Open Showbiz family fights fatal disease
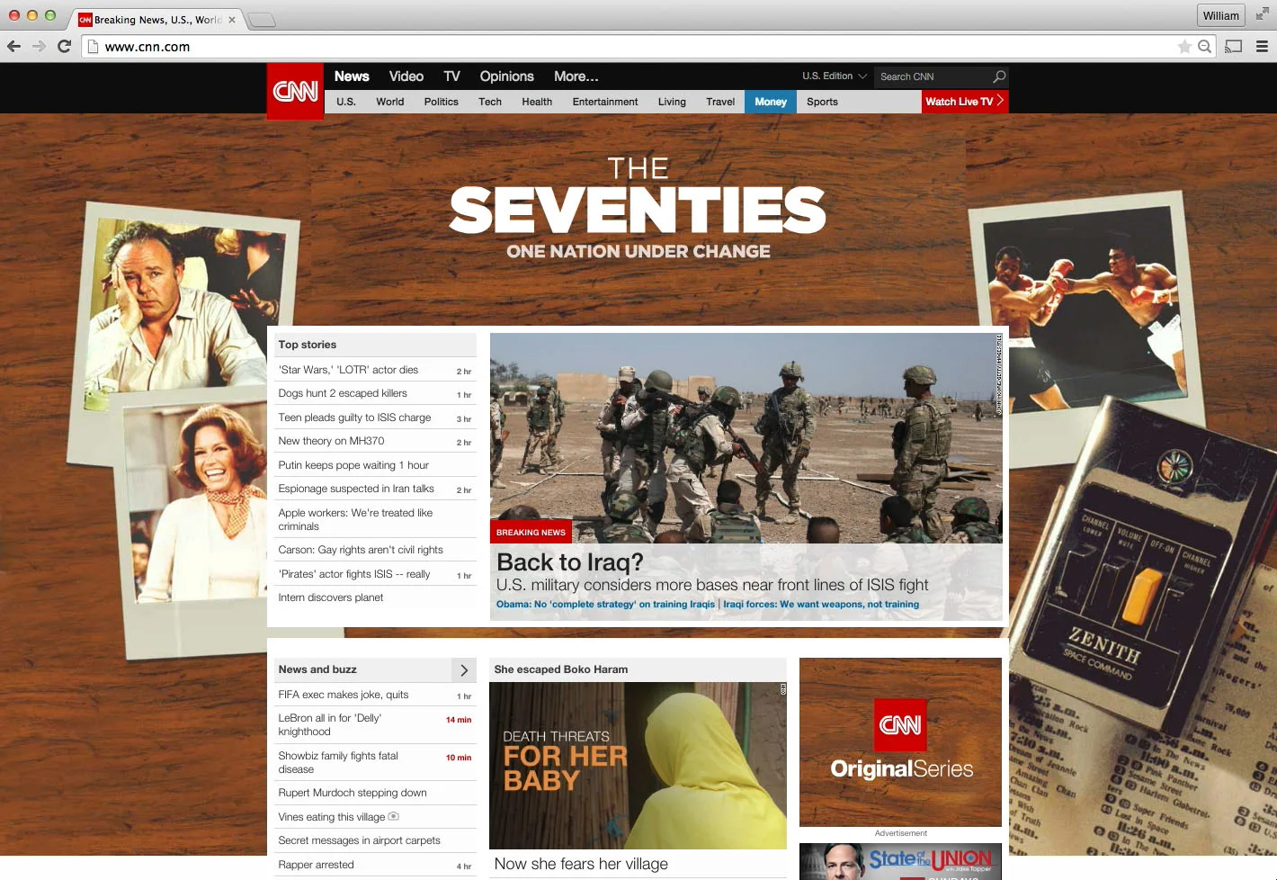1277x880 pixels. point(338,762)
